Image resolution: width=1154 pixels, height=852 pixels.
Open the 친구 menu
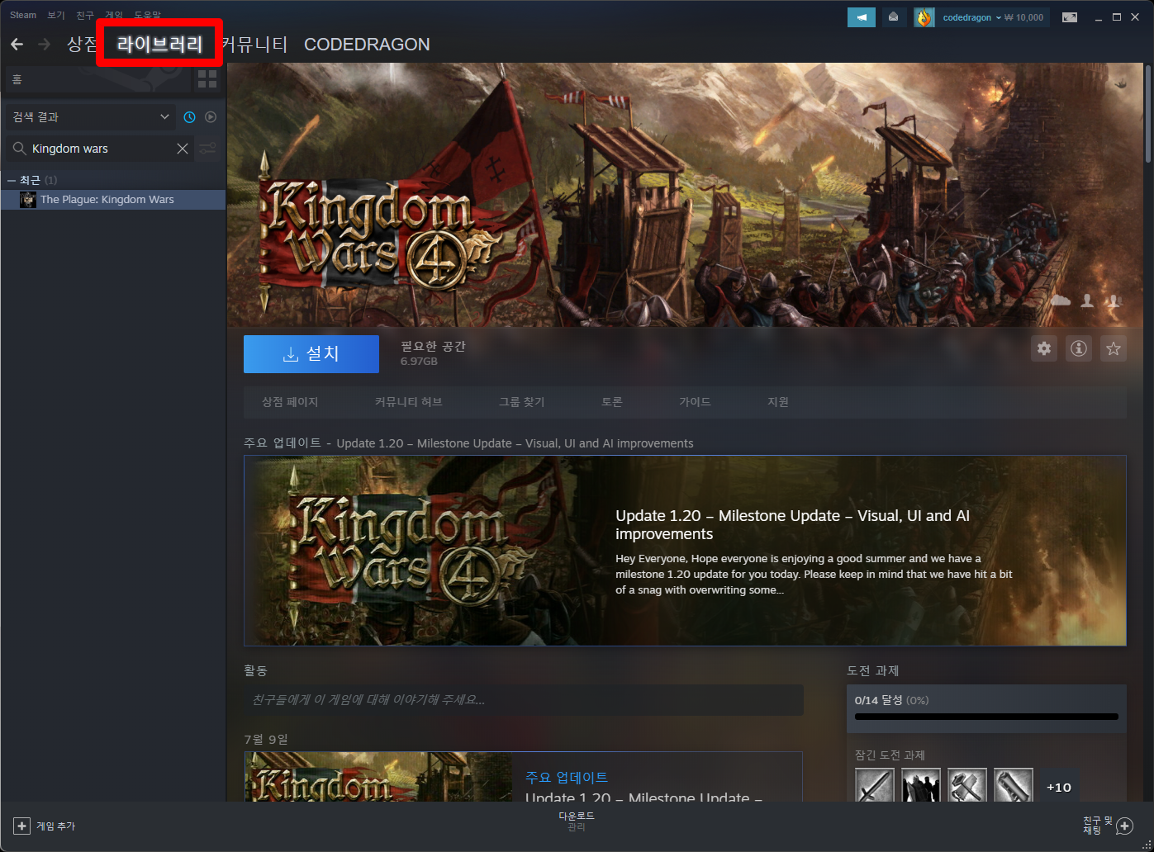pos(84,15)
